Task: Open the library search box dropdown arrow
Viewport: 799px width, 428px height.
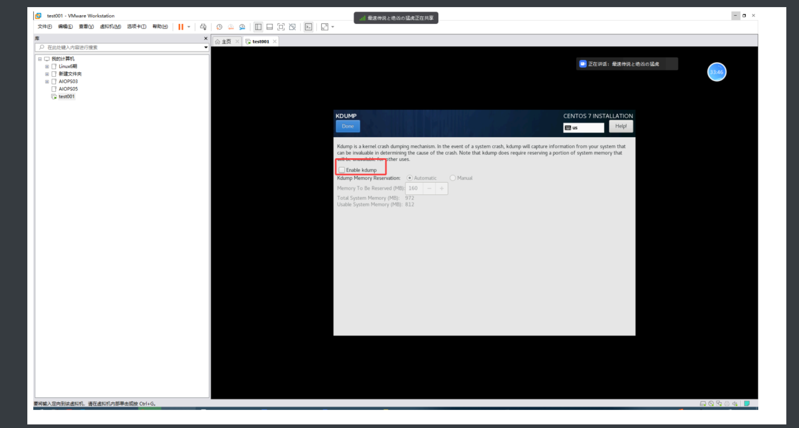Action: point(206,48)
